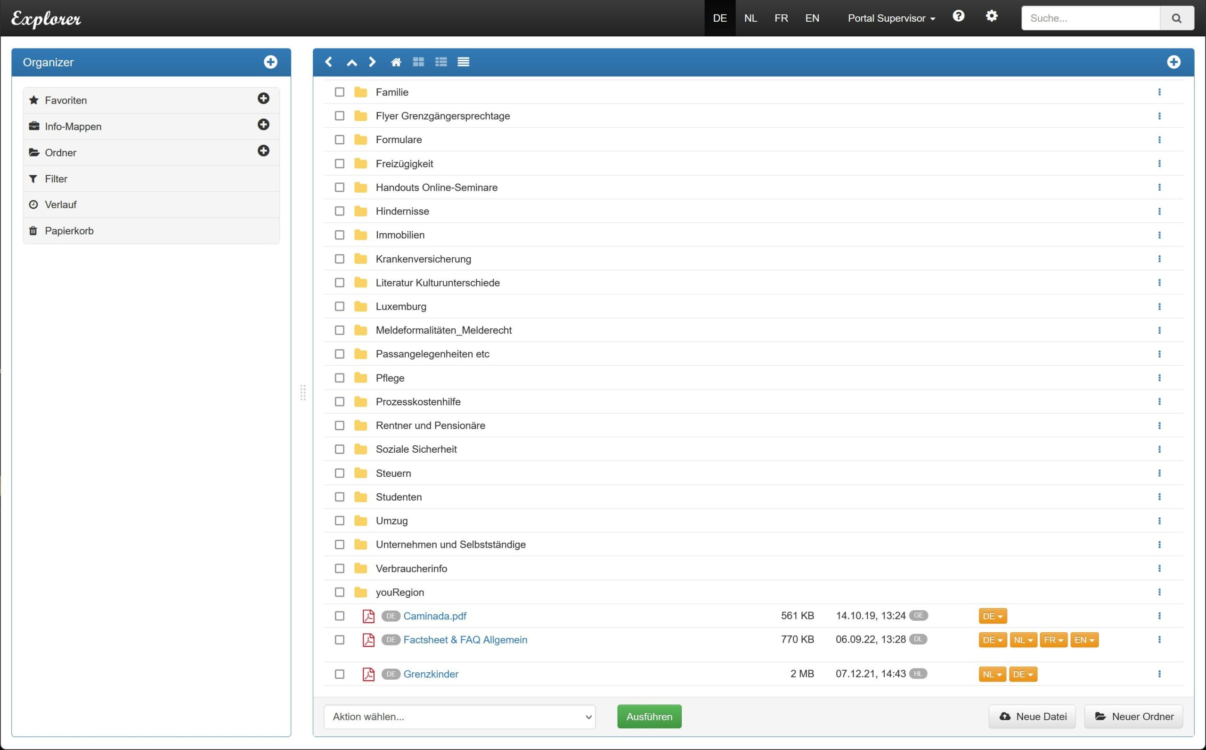Check the box for Familie folder

[x=339, y=92]
